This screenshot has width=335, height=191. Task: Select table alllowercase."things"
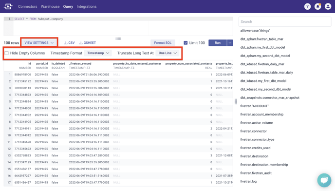[255, 31]
